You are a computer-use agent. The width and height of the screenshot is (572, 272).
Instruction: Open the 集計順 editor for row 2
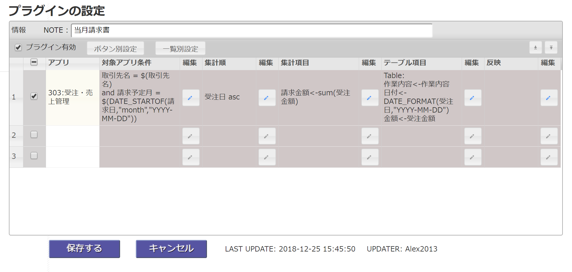coord(267,136)
